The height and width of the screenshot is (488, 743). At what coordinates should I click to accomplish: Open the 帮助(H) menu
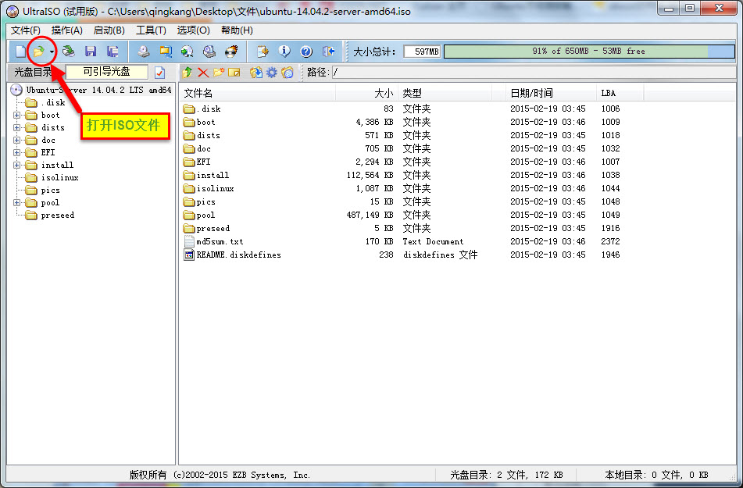237,30
